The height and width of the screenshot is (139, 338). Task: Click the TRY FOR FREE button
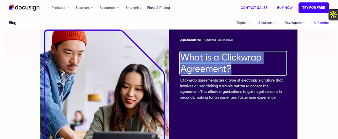click(x=314, y=8)
